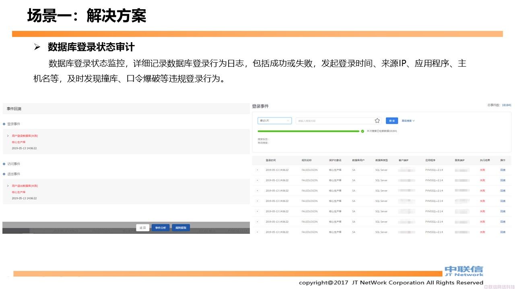This screenshot has width=515, height=289.
Task: Click the blue 搜索 search button
Action: 392,120
